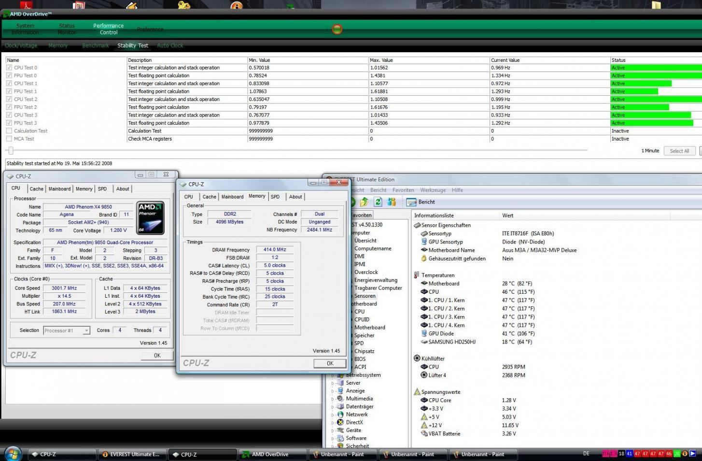Click the Netzwerk icon in EVEREST tree

(340, 414)
